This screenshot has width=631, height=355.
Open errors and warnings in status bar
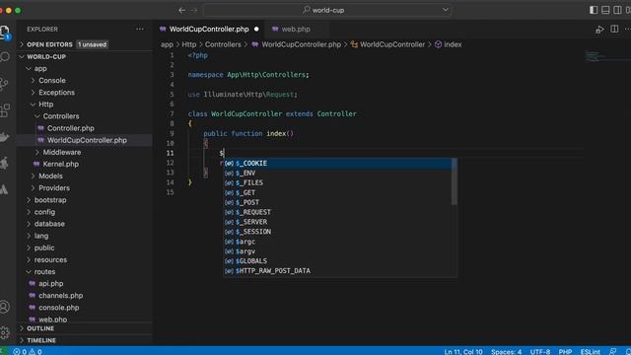[x=28, y=352]
